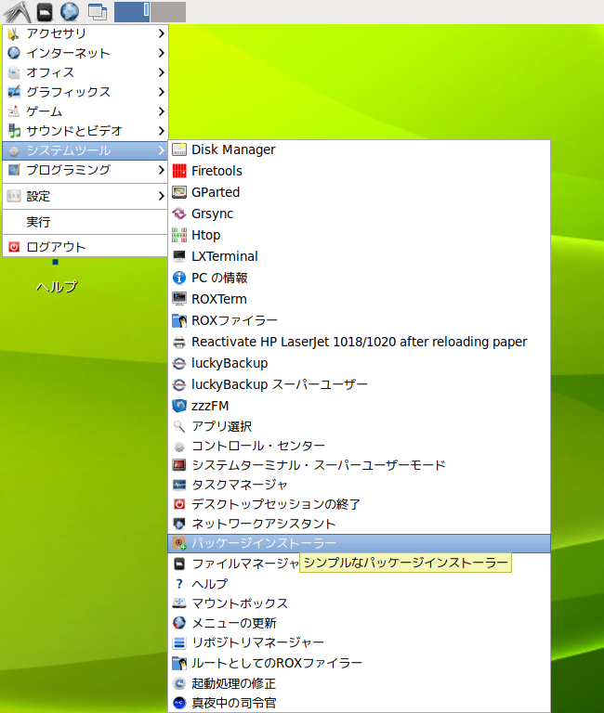
Task: Expand the グラフィックス submenu arrow
Action: [x=161, y=92]
